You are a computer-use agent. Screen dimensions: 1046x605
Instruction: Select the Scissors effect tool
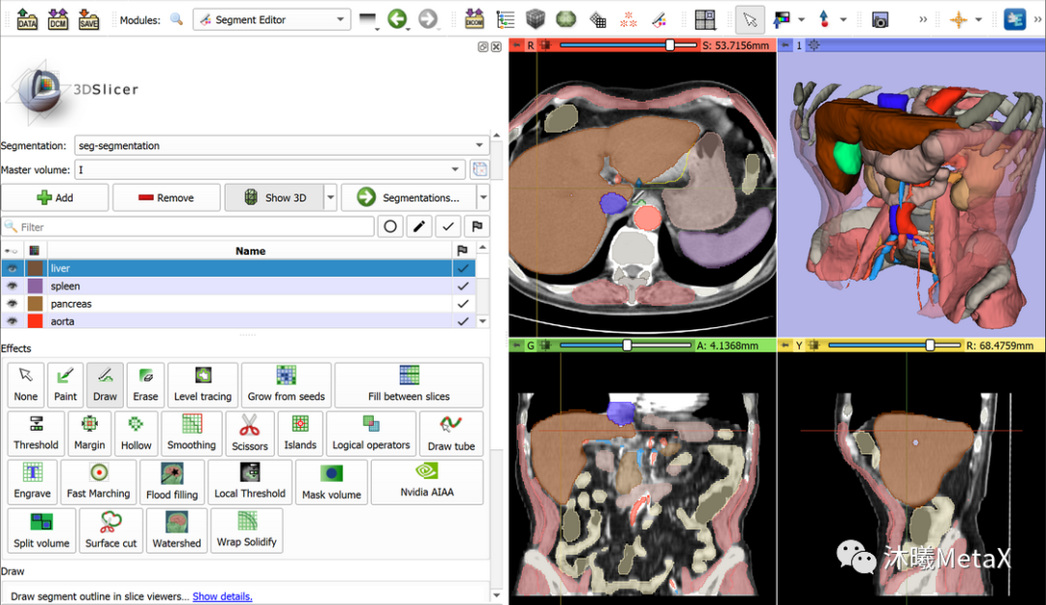tap(249, 434)
